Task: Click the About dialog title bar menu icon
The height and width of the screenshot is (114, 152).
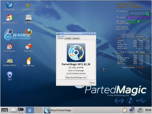Action: coord(58,33)
